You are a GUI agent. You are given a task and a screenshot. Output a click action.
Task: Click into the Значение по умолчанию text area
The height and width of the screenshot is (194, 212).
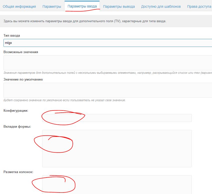[108, 90]
